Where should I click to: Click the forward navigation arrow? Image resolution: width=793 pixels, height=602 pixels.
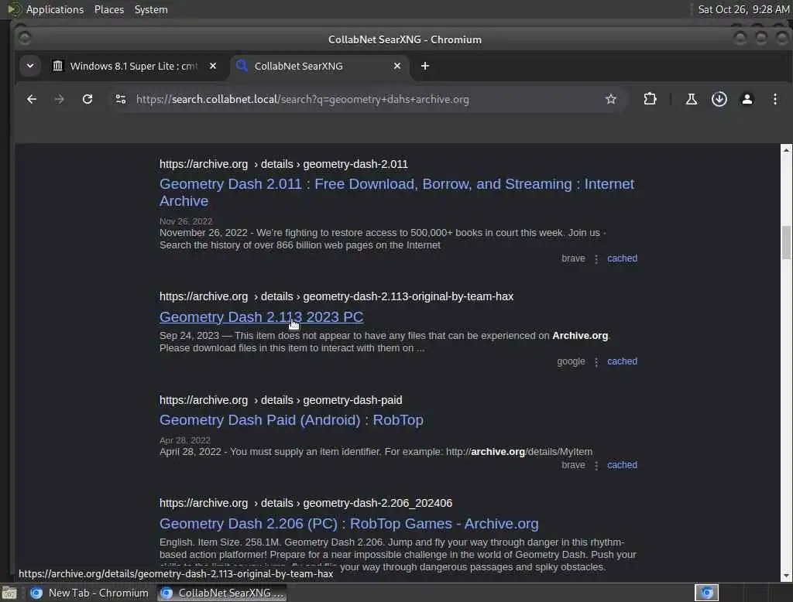[59, 100]
